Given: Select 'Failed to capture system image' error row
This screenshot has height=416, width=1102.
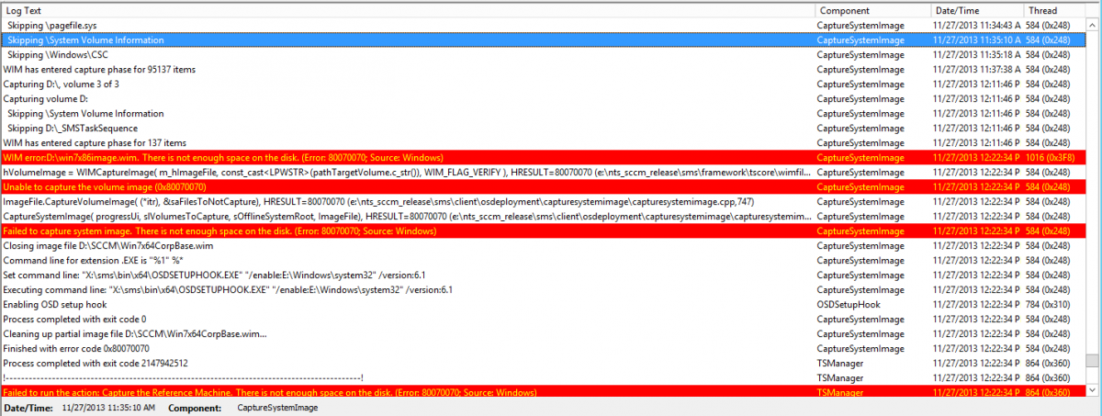Looking at the screenshot, I should [544, 231].
